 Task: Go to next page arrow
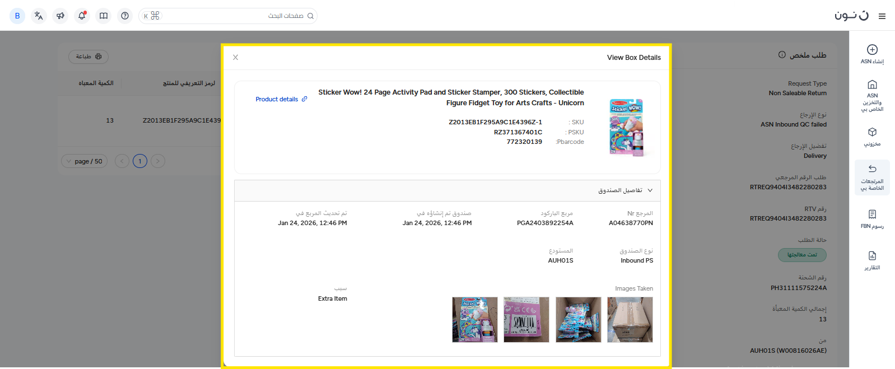click(x=158, y=161)
